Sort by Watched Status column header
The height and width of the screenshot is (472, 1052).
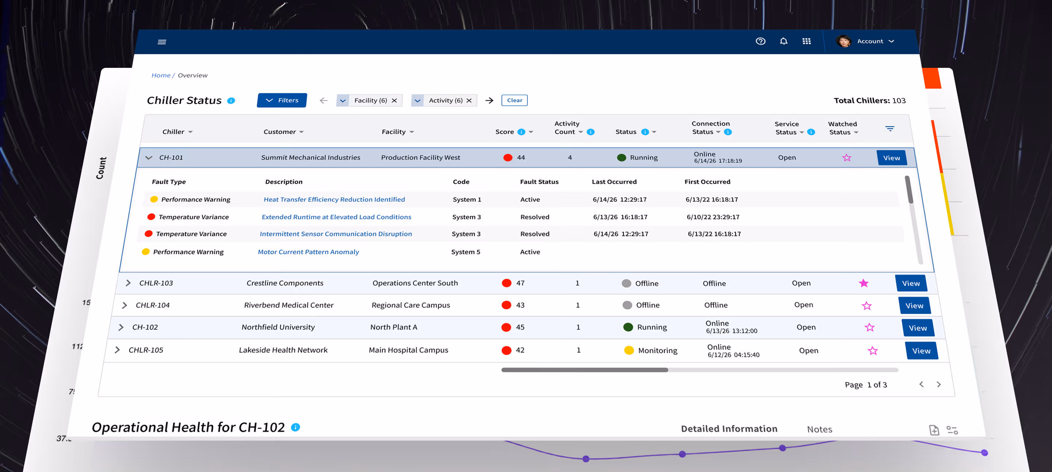click(x=843, y=128)
